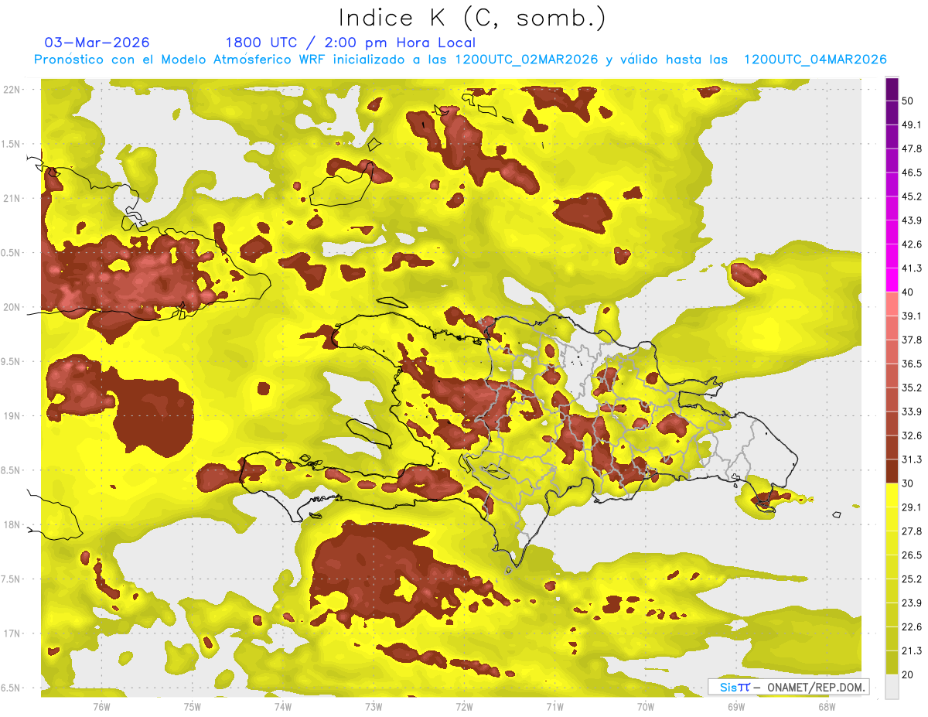Click the '50' color scale value

pyautogui.click(x=908, y=101)
